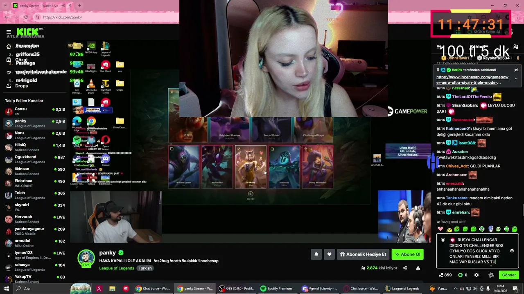
Task: Click the chat scrollbar
Action: (522, 210)
